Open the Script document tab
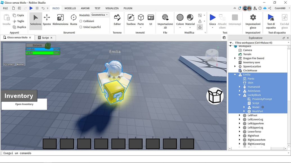Screen dimensions: 291x163 (45, 38)
